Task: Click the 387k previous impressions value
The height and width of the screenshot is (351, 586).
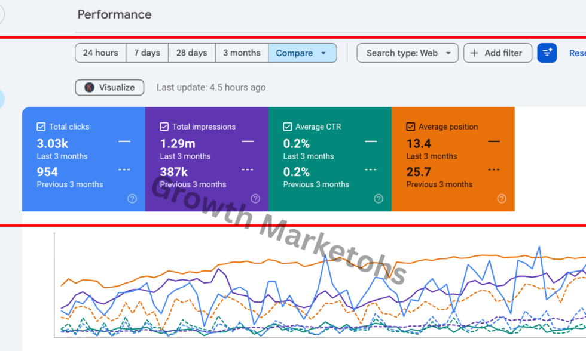Action: (x=174, y=172)
